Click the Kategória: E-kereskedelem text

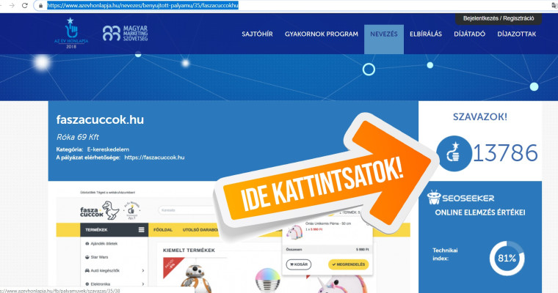[93, 149]
